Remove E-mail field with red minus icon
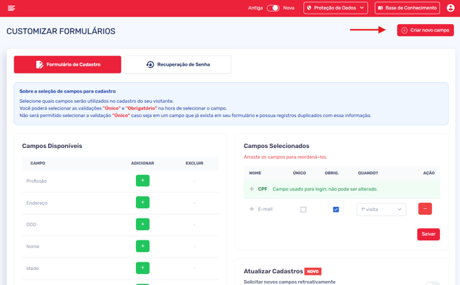Viewport: 460px width, 285px height. click(425, 209)
